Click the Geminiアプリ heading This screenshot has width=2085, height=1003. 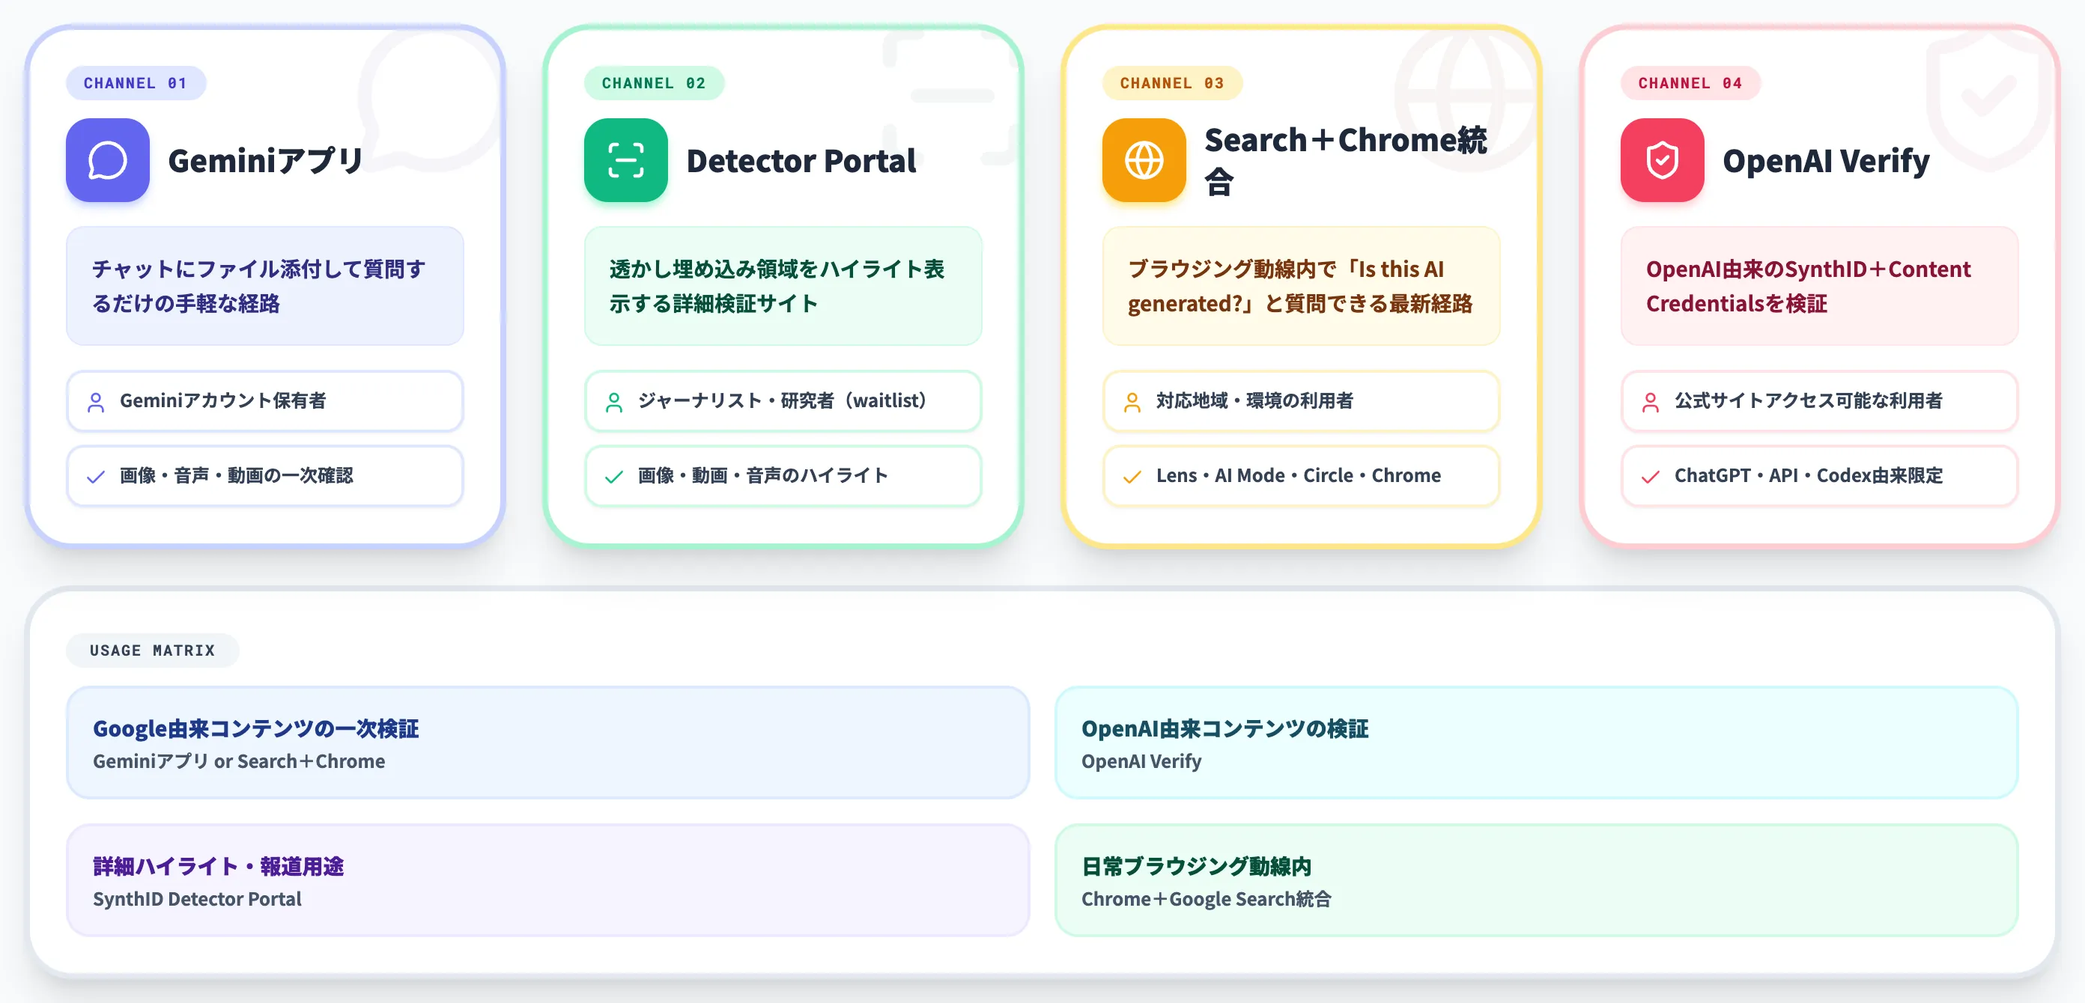[x=265, y=160]
